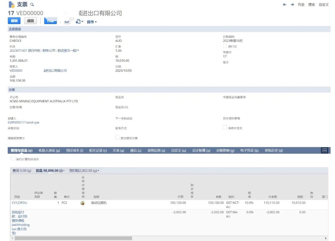Switch to 关系 tab

click(x=118, y=150)
